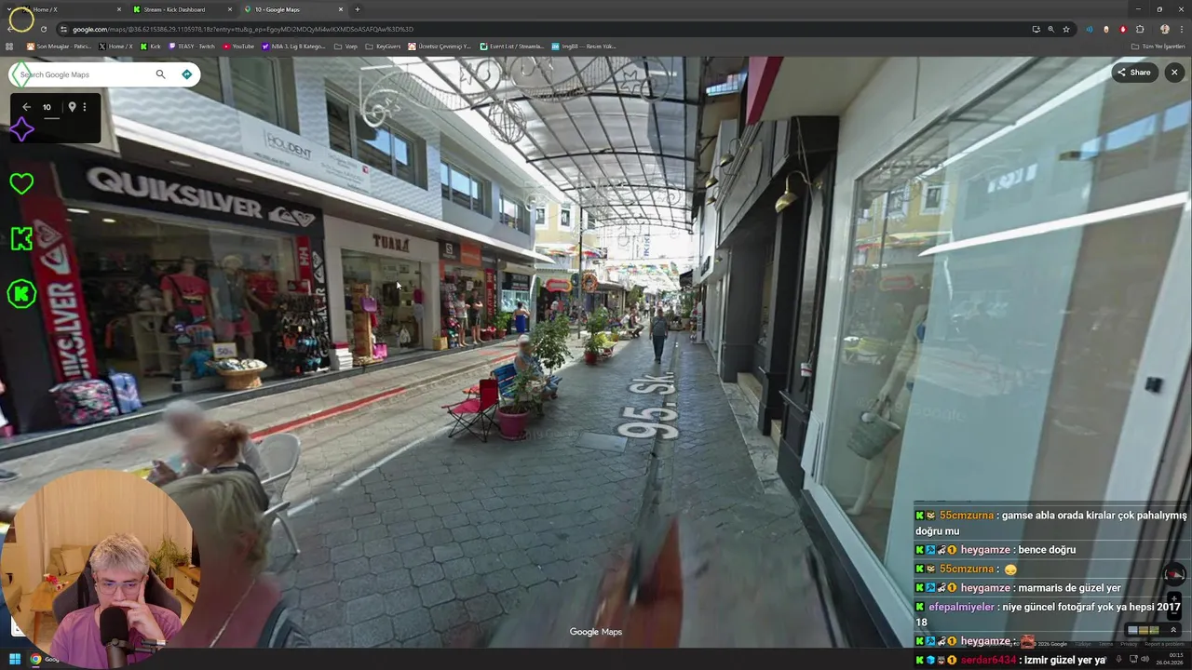1192x670 pixels.
Task: Open the Windows Start menu
Action: [15, 660]
